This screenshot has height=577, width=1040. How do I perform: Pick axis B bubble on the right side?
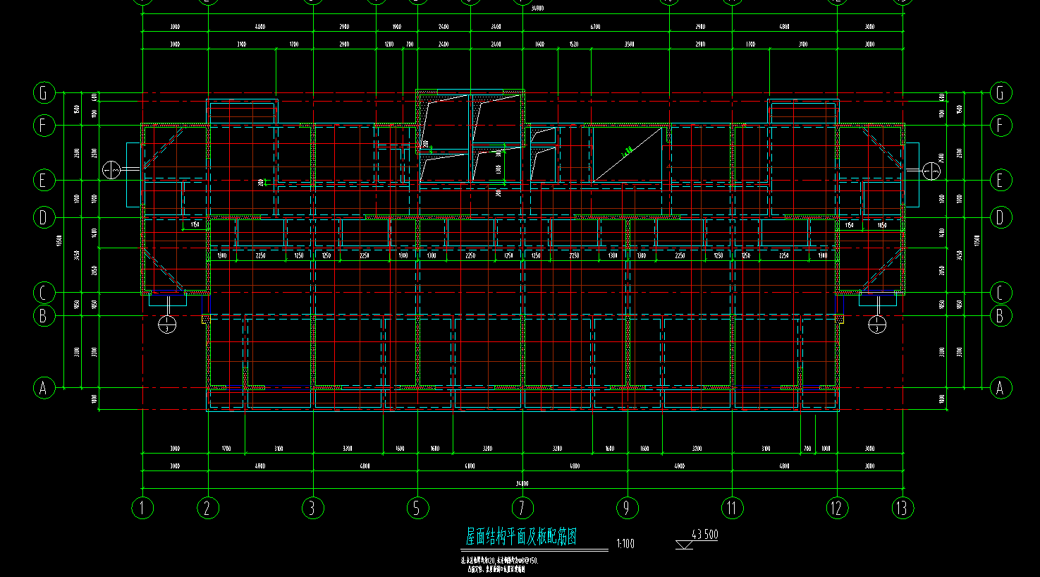[1000, 315]
